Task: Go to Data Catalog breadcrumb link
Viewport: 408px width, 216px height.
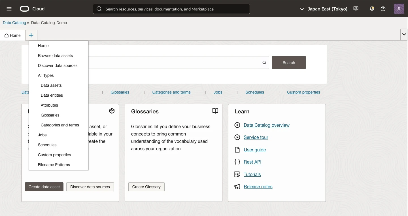Action: coord(14,23)
